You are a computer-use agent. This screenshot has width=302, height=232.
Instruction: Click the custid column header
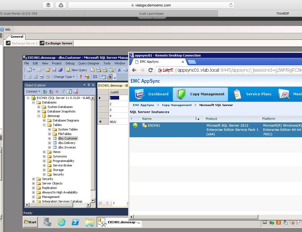pyautogui.click(x=119, y=92)
